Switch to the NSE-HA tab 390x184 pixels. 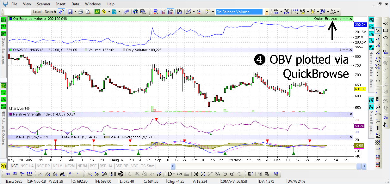[27, 166]
